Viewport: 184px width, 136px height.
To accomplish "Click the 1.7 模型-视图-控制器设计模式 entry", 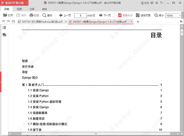I will point(48,124).
